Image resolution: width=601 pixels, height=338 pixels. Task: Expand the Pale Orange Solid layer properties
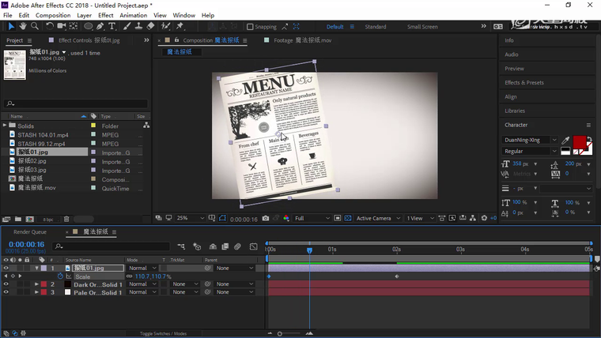pyautogui.click(x=36, y=292)
